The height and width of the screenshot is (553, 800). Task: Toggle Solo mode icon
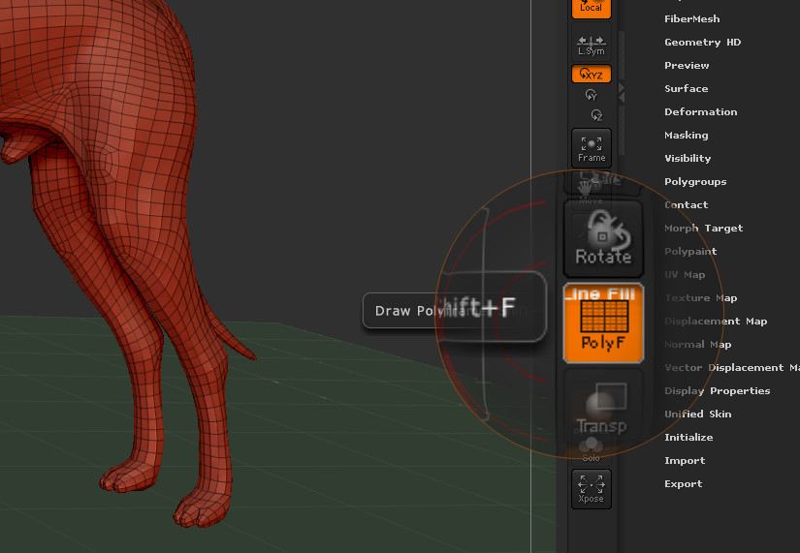click(x=591, y=448)
